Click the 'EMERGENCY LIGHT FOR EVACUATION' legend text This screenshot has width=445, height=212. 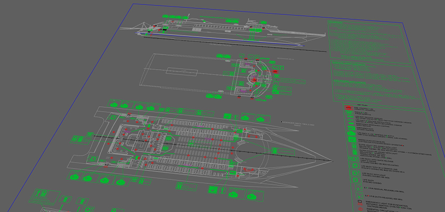[387, 204]
